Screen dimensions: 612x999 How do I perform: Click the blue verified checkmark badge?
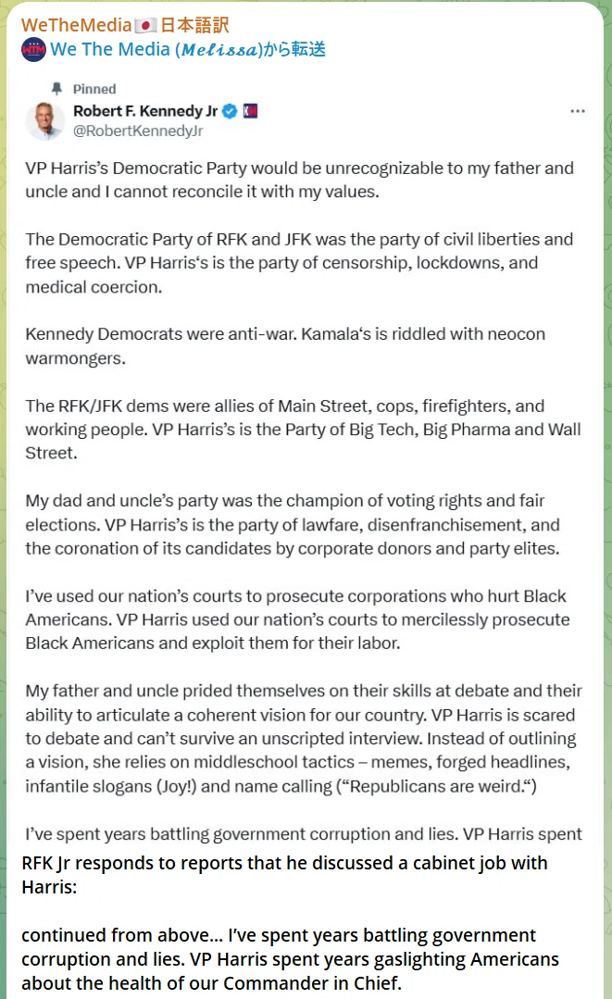tap(230, 111)
